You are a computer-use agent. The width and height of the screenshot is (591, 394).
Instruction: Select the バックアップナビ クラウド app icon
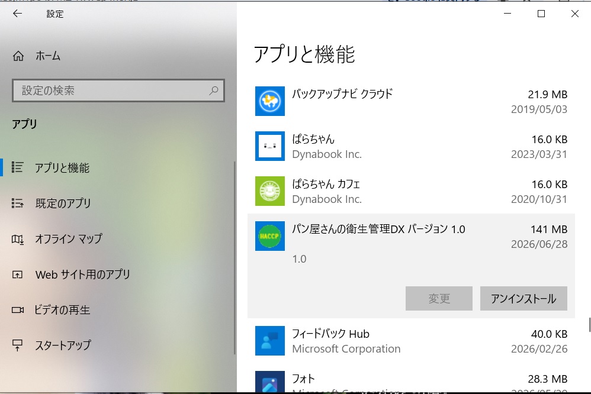(x=270, y=101)
